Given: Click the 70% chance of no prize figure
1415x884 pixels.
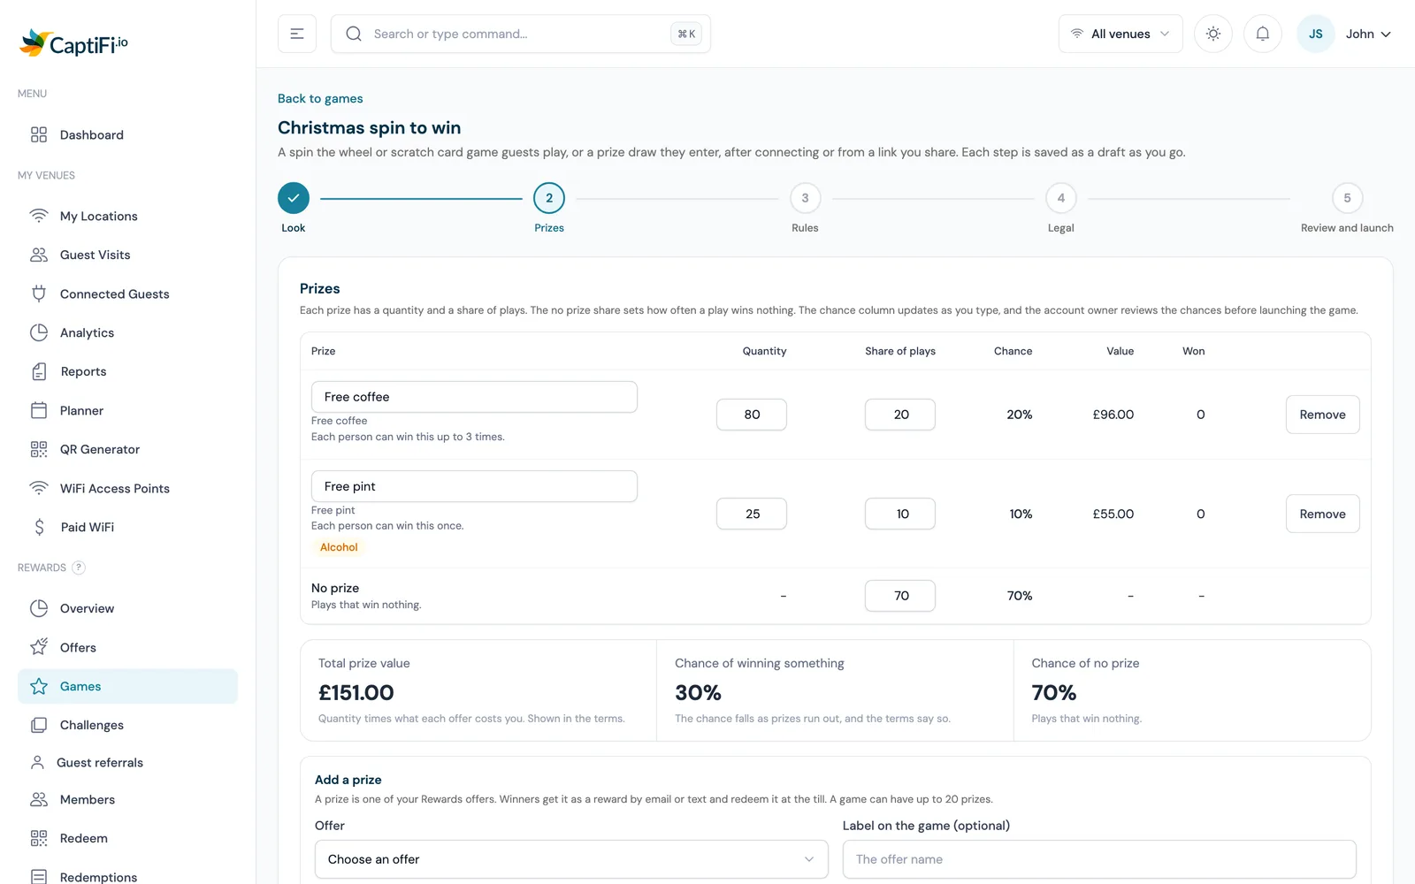Looking at the screenshot, I should 1054,693.
